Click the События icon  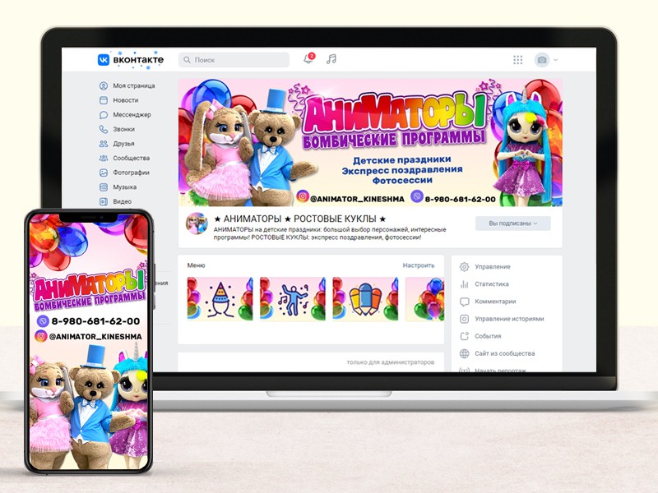[x=464, y=336]
